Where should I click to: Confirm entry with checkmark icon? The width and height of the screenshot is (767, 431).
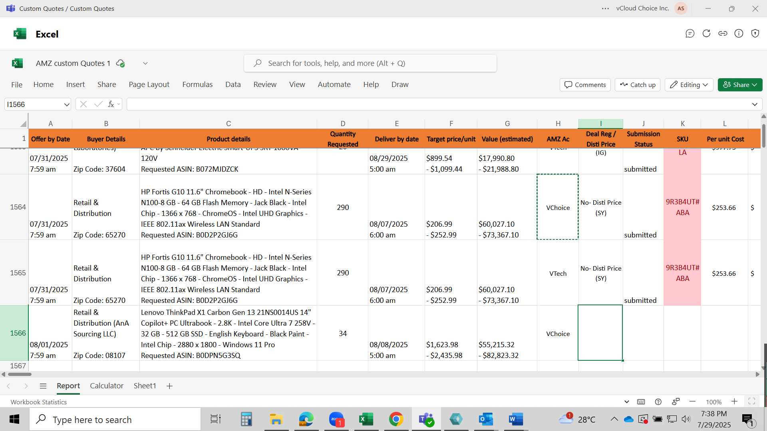tap(98, 104)
